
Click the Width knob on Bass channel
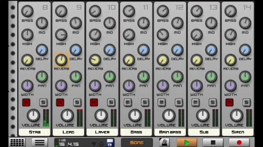point(129,86)
